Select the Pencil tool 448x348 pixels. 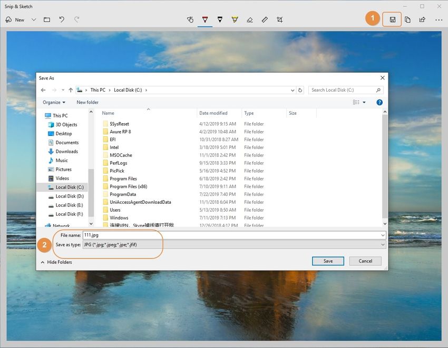(220, 19)
